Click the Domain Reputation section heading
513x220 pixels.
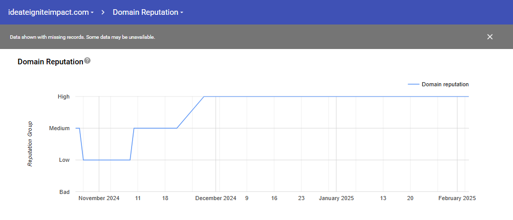(x=50, y=62)
